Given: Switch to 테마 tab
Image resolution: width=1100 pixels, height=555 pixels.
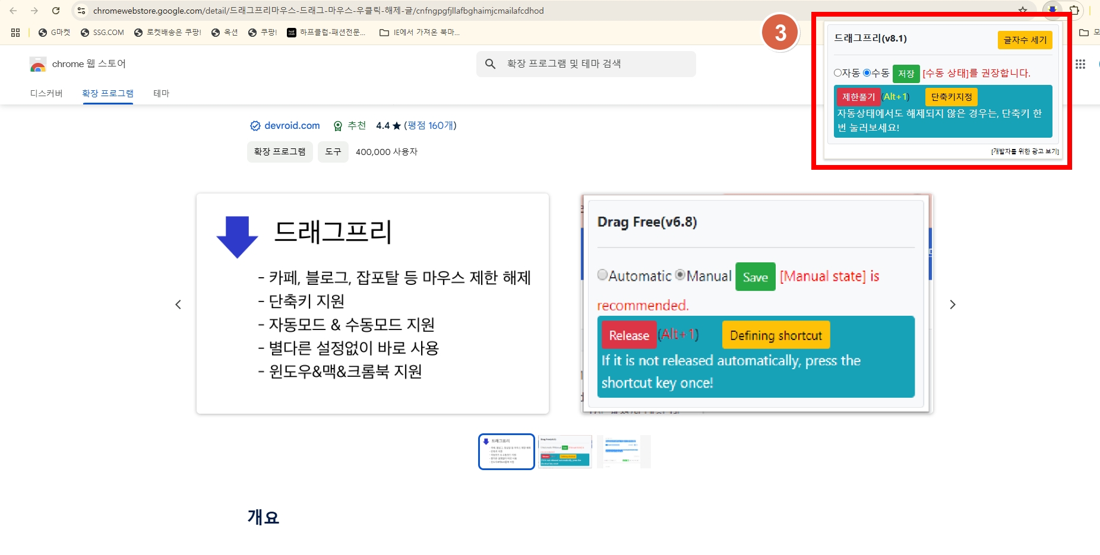Looking at the screenshot, I should [x=162, y=93].
